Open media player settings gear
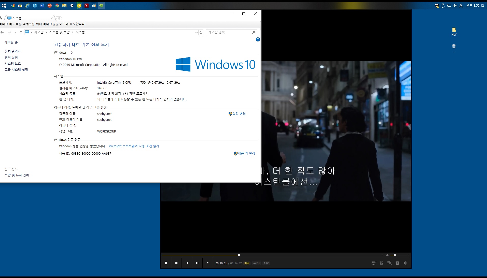The height and width of the screenshot is (278, 487). tap(405, 263)
